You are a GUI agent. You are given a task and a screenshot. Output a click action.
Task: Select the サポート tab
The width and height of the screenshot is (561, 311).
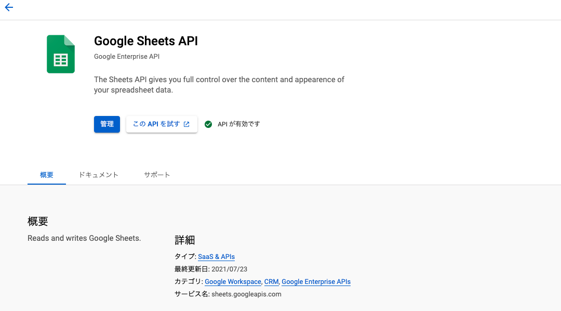click(157, 175)
